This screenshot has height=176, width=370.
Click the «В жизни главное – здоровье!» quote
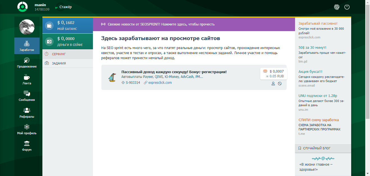point(316,167)
